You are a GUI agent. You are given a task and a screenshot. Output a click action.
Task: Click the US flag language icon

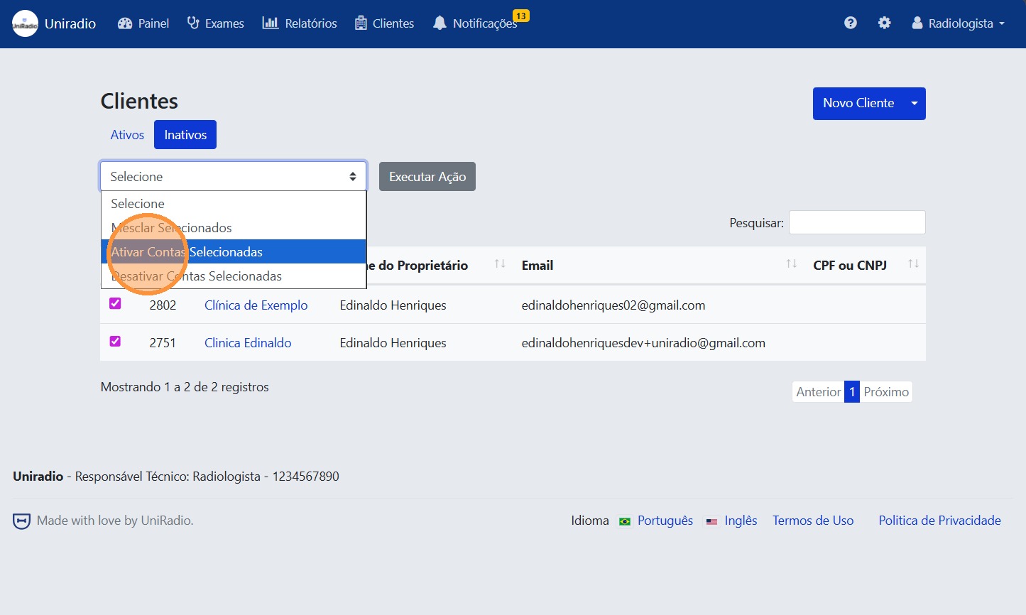[x=711, y=521]
